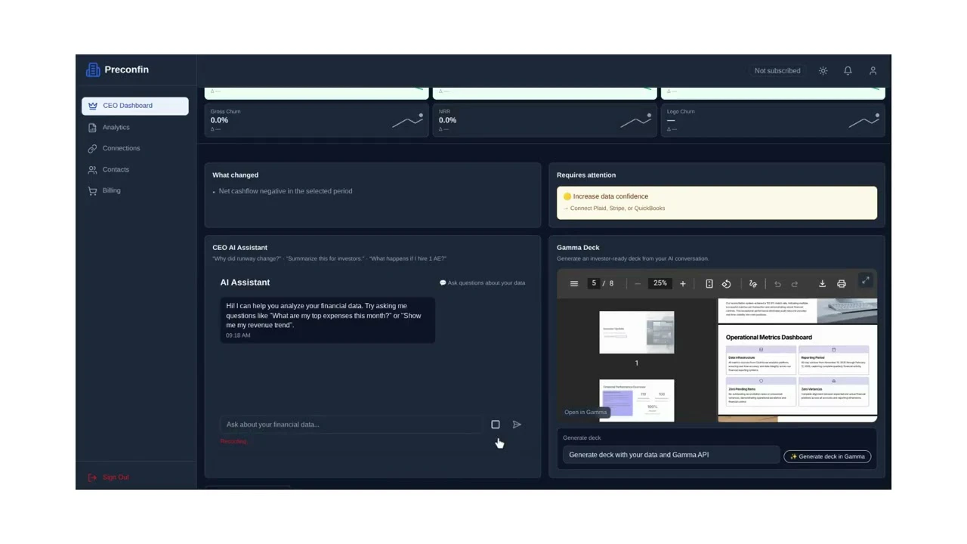This screenshot has height=544, width=967.
Task: Click the page number field showing 5
Action: click(x=594, y=283)
